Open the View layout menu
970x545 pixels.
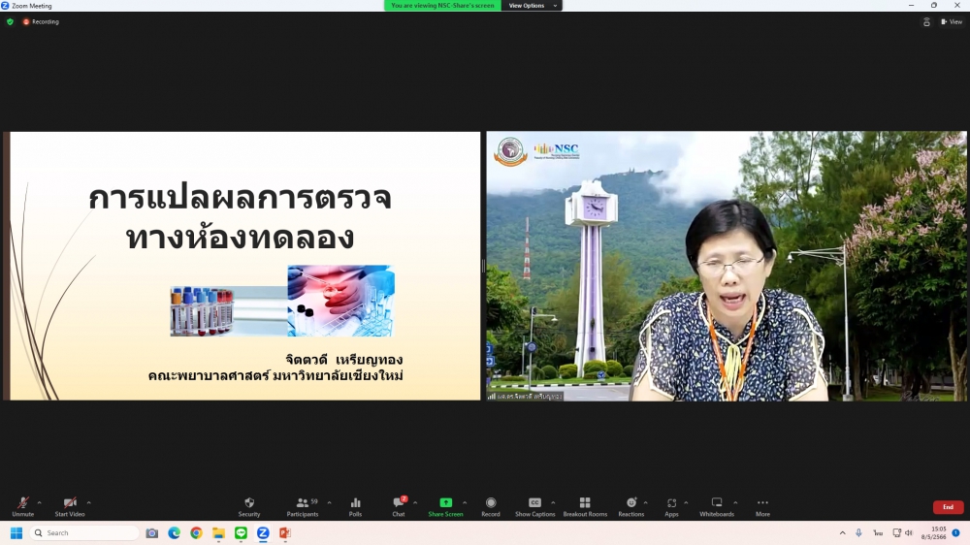tap(951, 21)
